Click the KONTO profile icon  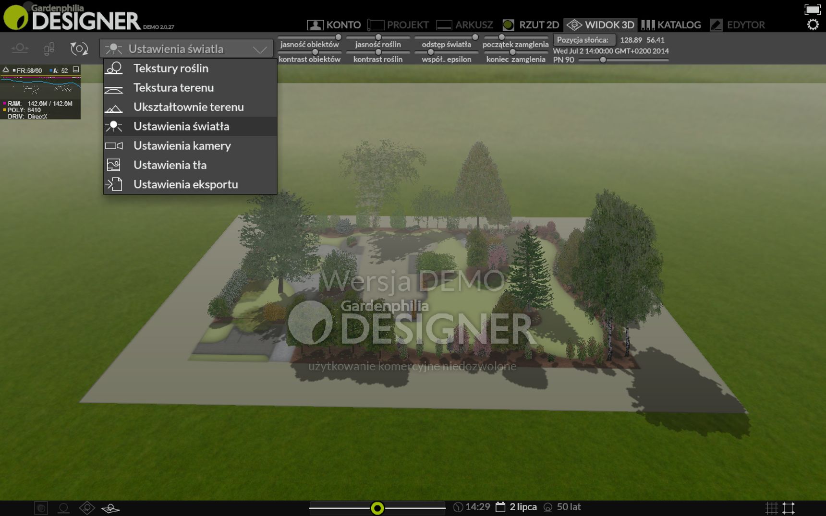[315, 25]
